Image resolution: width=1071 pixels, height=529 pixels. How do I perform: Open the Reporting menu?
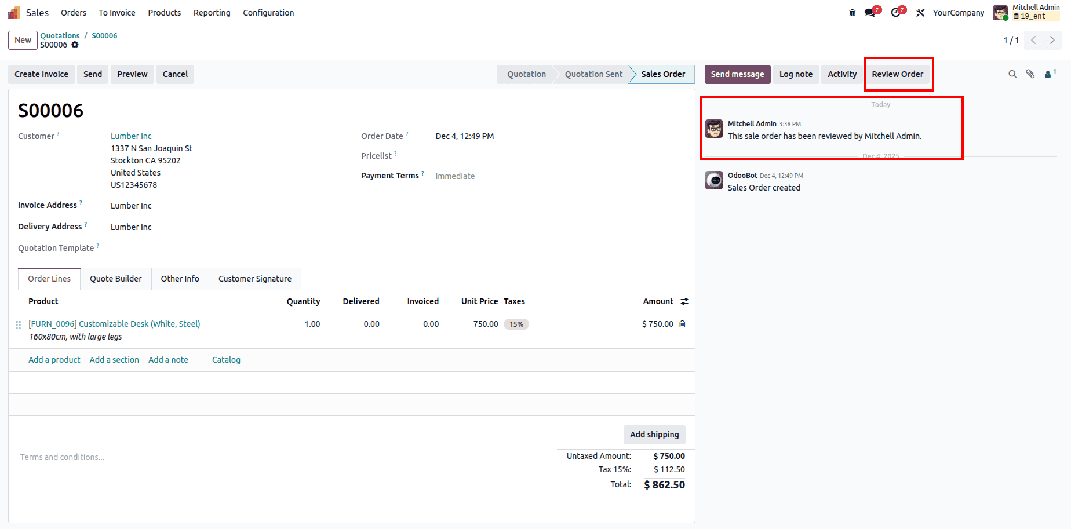[x=212, y=12]
